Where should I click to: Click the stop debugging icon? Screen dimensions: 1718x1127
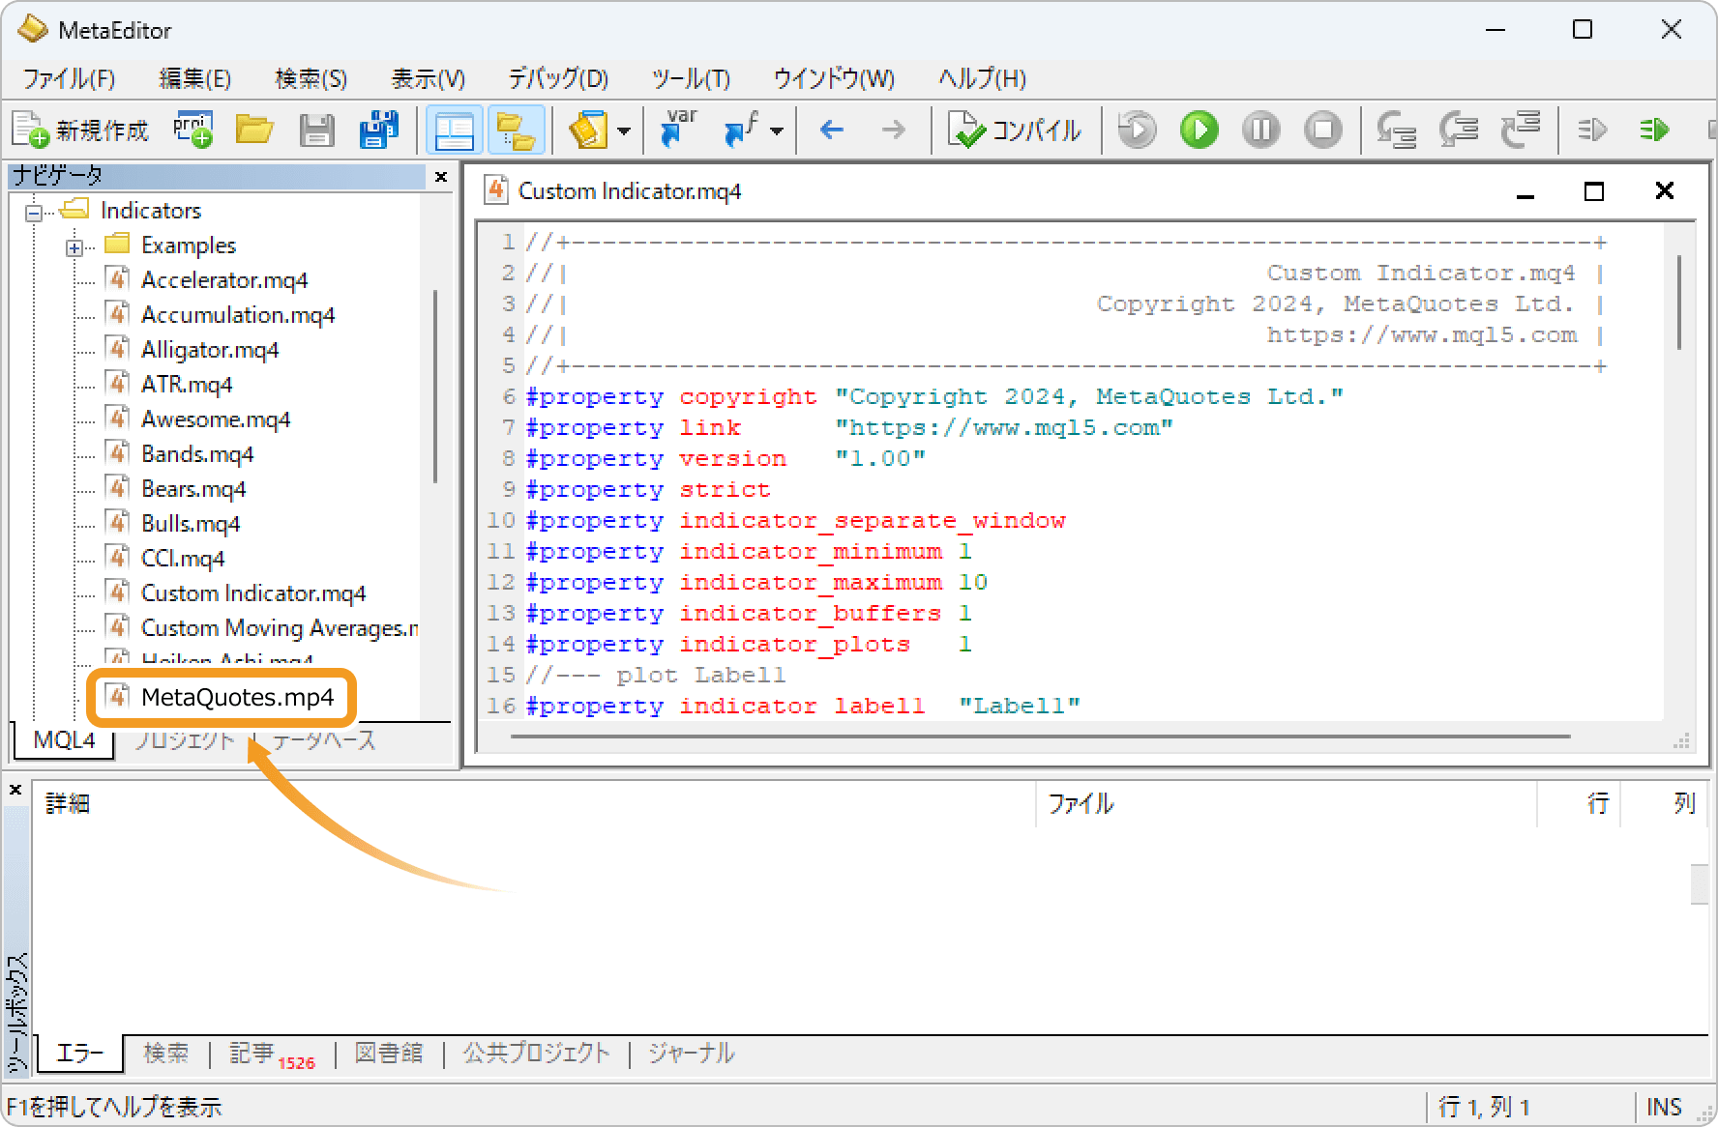[x=1322, y=130]
